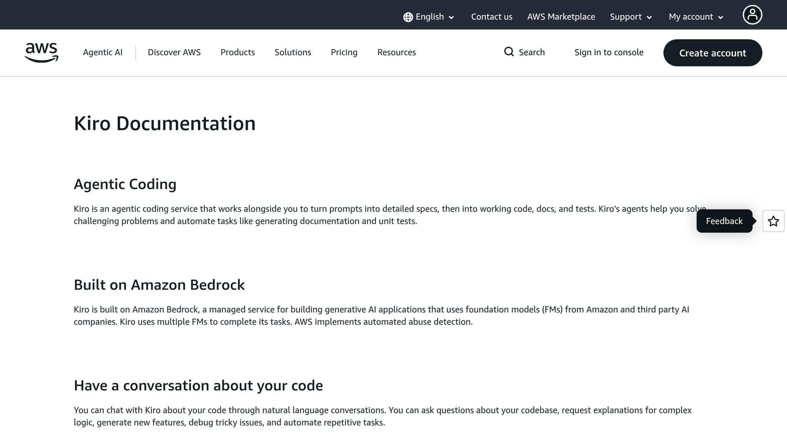Open the Resources menu
The image size is (787, 442).
(396, 52)
